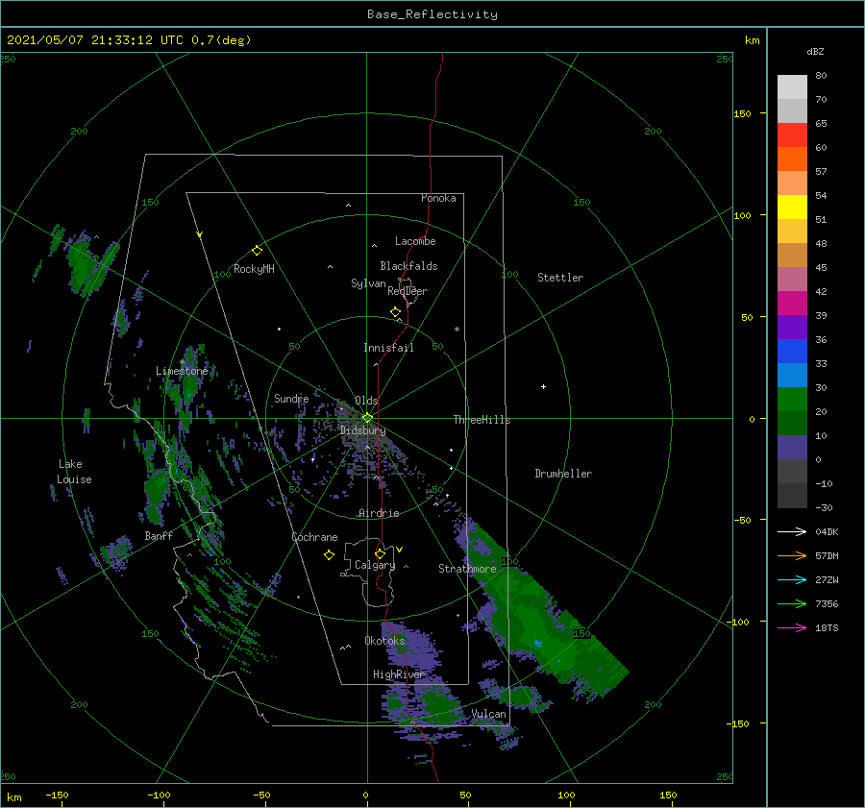Click the green 7356 arrow legend icon
Image resolution: width=865 pixels, height=808 pixels.
[792, 604]
